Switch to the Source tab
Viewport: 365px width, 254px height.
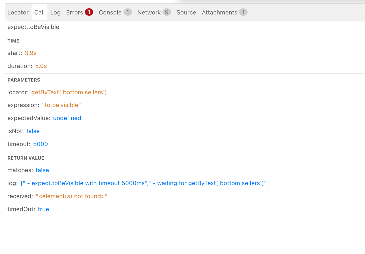[x=186, y=12]
